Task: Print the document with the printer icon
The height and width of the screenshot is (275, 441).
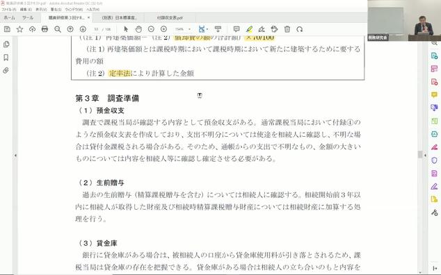Action: (45, 29)
